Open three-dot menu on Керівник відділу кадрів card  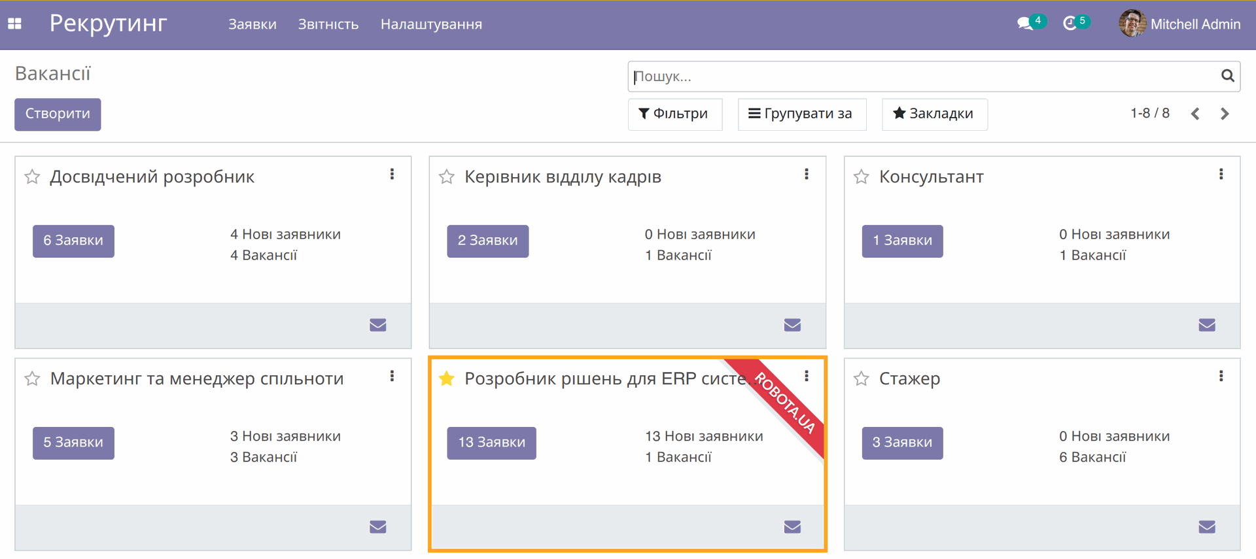pyautogui.click(x=807, y=174)
